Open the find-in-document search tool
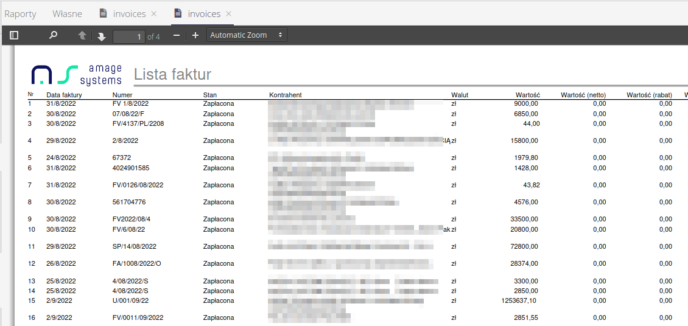The image size is (688, 326). click(x=53, y=35)
